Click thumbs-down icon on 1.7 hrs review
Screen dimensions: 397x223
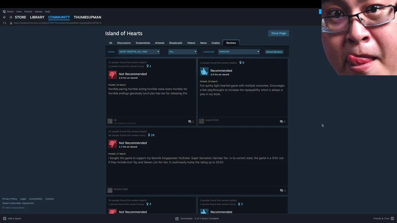coord(112,144)
